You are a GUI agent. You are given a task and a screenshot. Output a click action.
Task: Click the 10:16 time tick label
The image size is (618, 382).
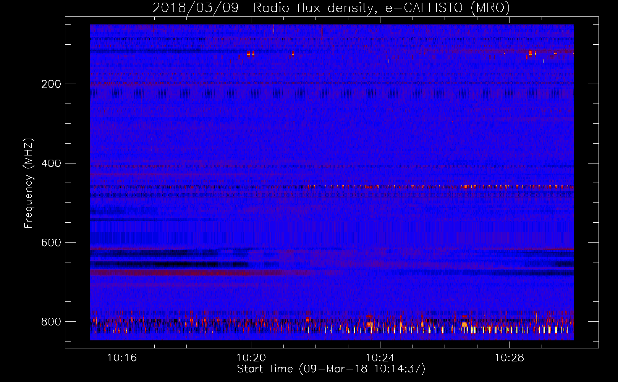coord(122,358)
